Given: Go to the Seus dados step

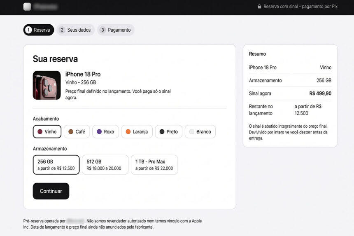Looking at the screenshot, I should point(75,30).
